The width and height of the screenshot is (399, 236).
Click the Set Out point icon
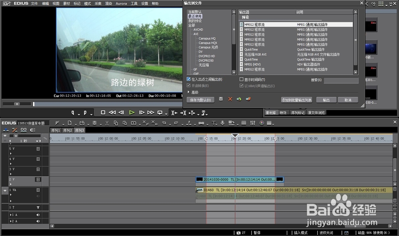pos(85,113)
